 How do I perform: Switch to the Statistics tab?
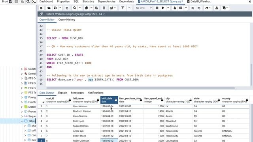click(88, 2)
